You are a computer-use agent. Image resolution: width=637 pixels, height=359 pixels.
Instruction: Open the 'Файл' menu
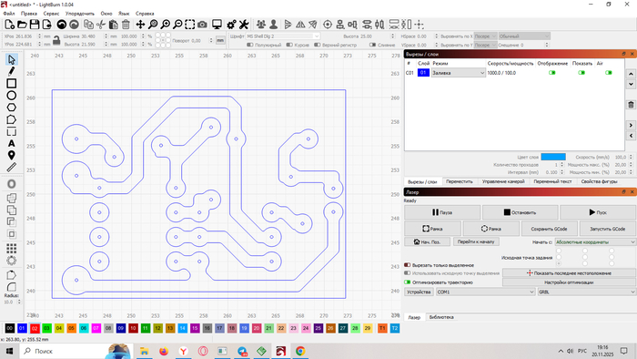point(9,14)
